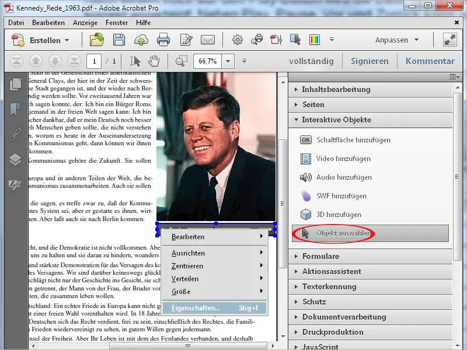The image size is (467, 350).
Task: Click Audio hinzufügen
Action: pyautogui.click(x=336, y=178)
